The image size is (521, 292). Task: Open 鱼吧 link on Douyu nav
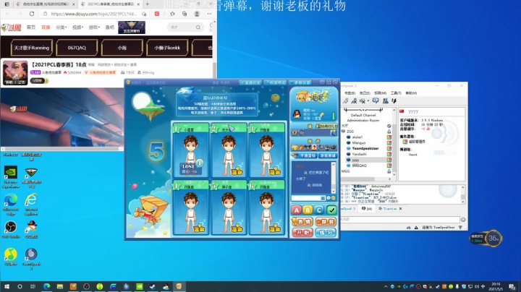110,27
